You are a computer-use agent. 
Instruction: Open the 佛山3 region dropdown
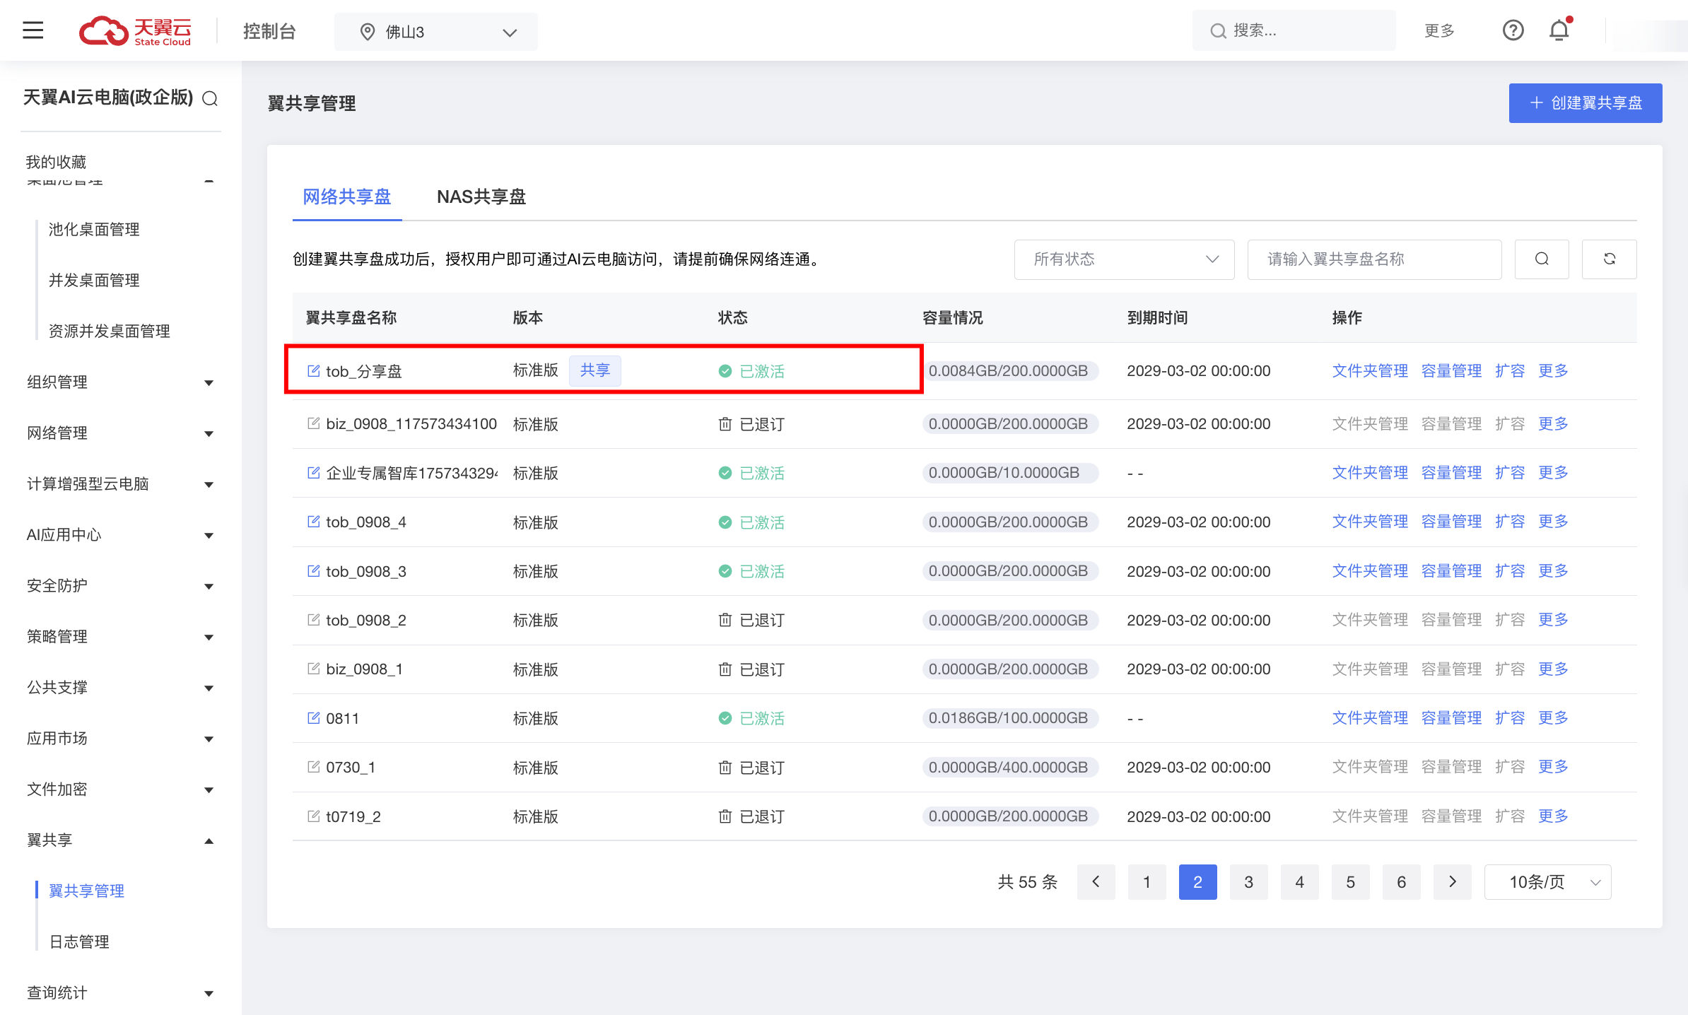[x=436, y=32]
